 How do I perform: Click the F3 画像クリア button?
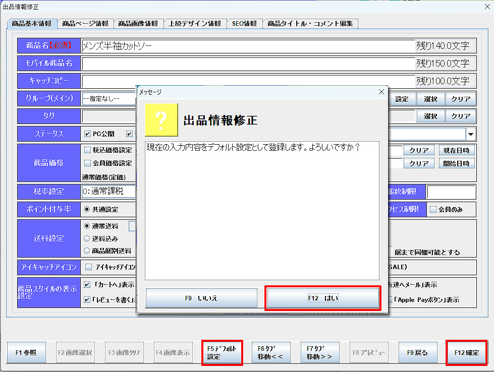[x=125, y=352]
